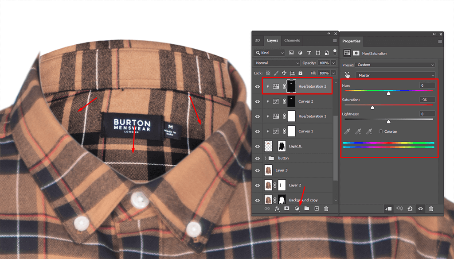The height and width of the screenshot is (259, 454).
Task: Select the add-to-sample eyedropper
Action: coord(358,131)
